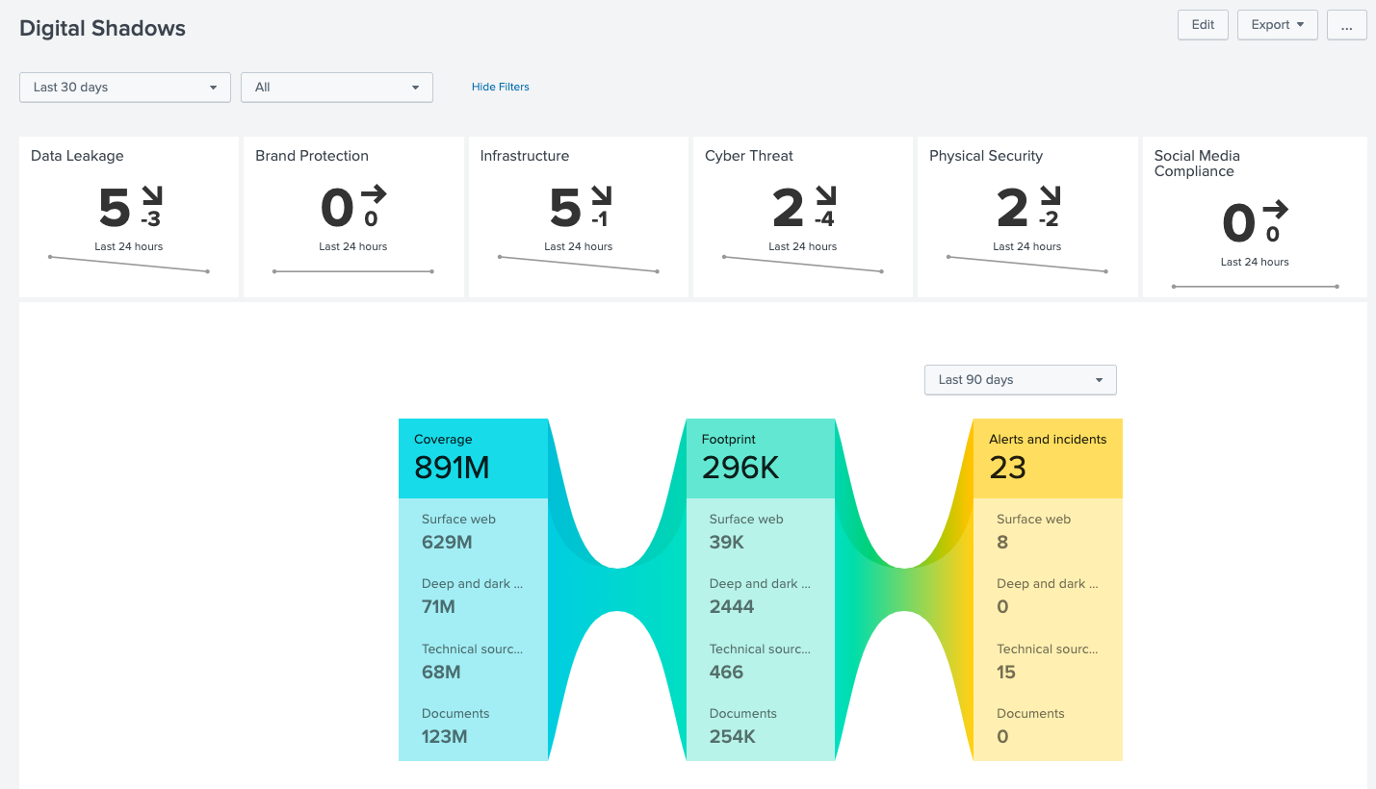Open the Export menu

coord(1277,25)
